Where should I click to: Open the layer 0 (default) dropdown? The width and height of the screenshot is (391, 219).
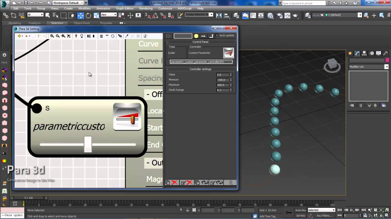click(x=337, y=15)
